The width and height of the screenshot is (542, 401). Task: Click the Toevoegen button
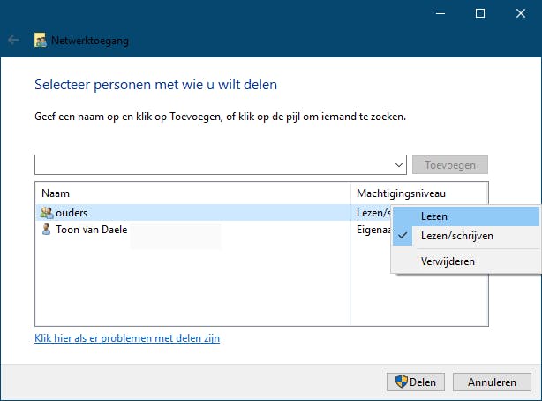point(450,165)
